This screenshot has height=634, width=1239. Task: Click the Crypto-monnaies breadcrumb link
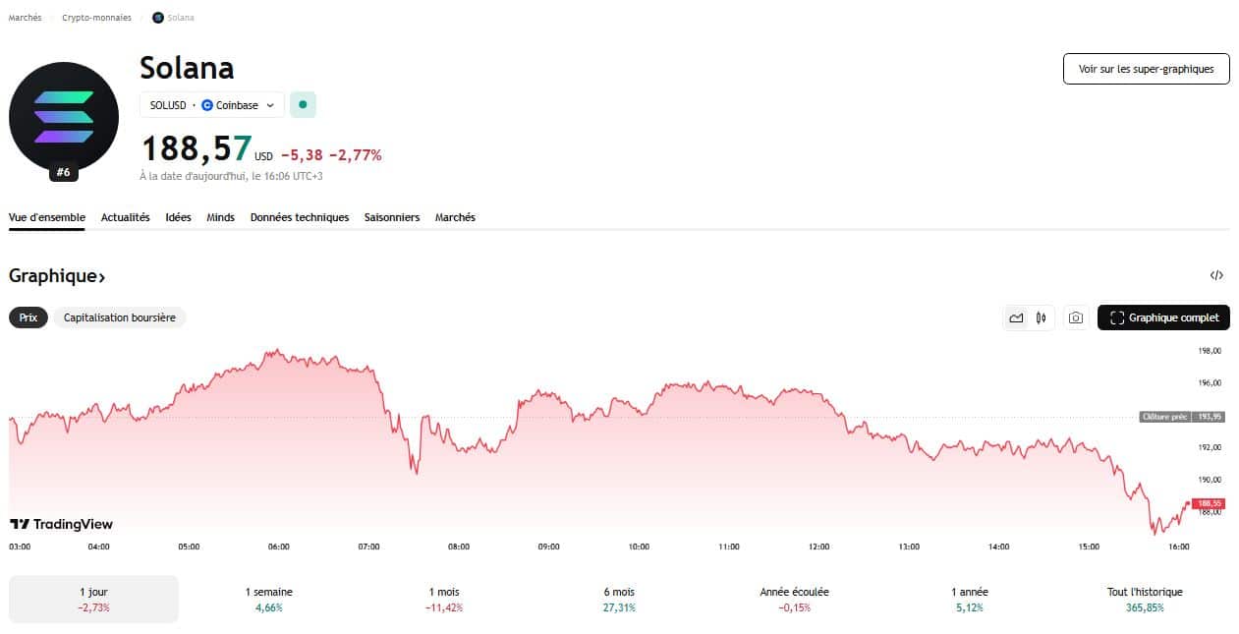click(x=96, y=18)
